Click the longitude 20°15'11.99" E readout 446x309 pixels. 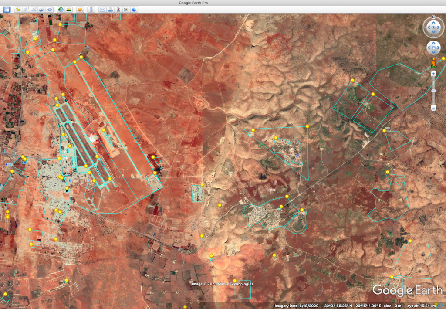368,306
